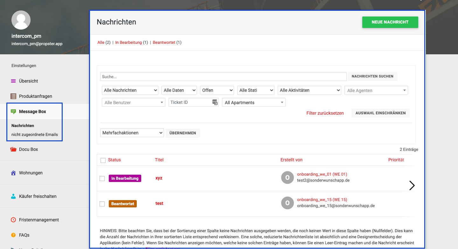Toggle the select-all checkbox in table header
The height and width of the screenshot is (249, 458).
tap(103, 160)
